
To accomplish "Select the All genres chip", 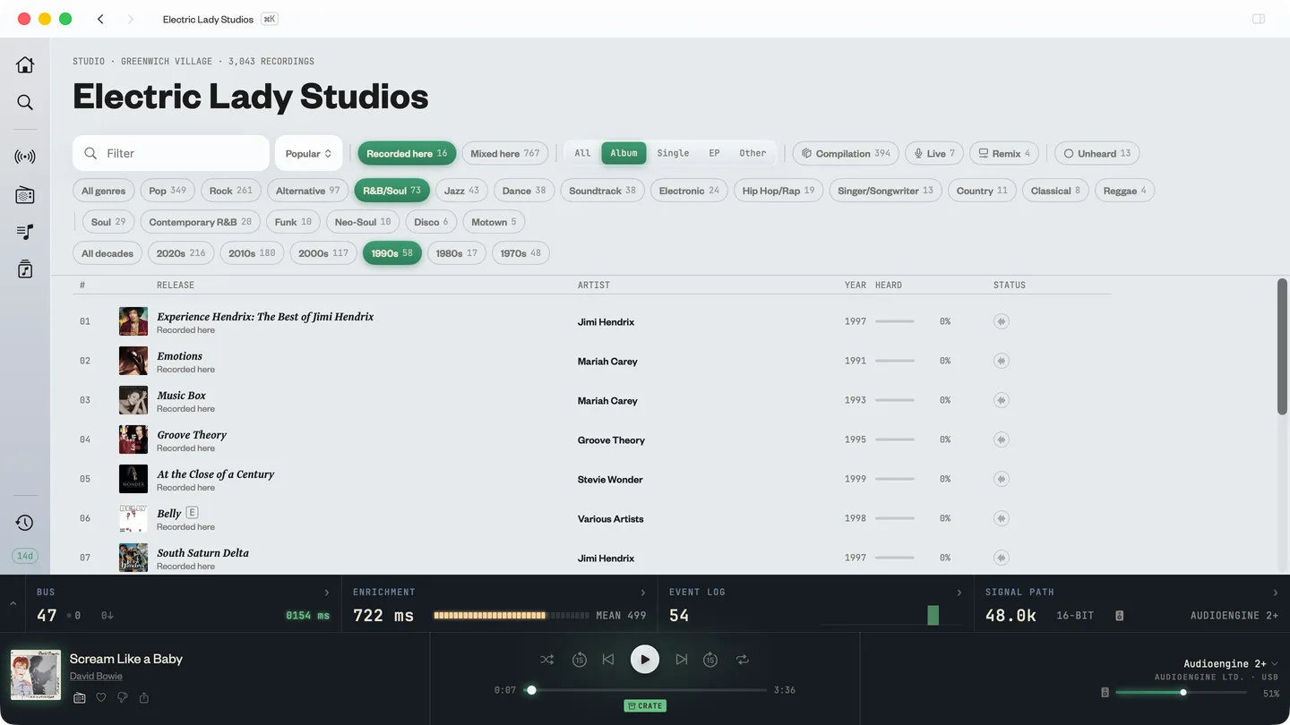I will pos(103,191).
